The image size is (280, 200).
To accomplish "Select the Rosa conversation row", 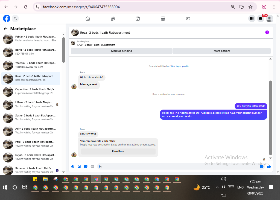I will point(31,78).
